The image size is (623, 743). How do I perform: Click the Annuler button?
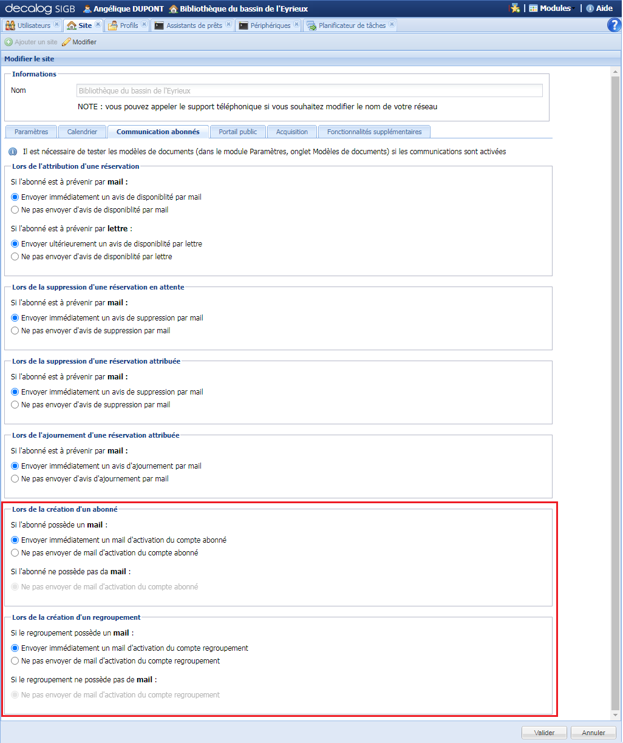pos(592,732)
